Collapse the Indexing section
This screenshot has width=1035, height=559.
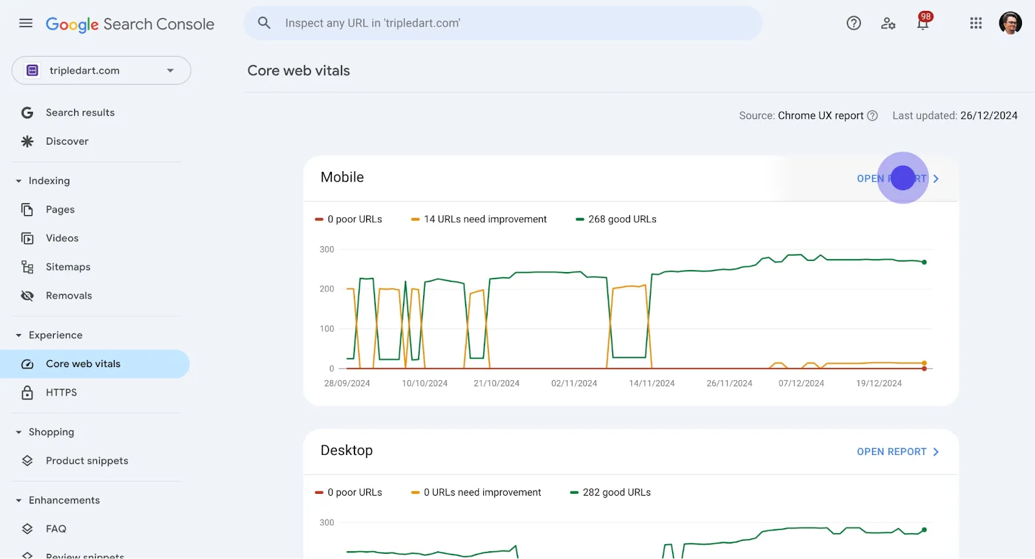19,181
